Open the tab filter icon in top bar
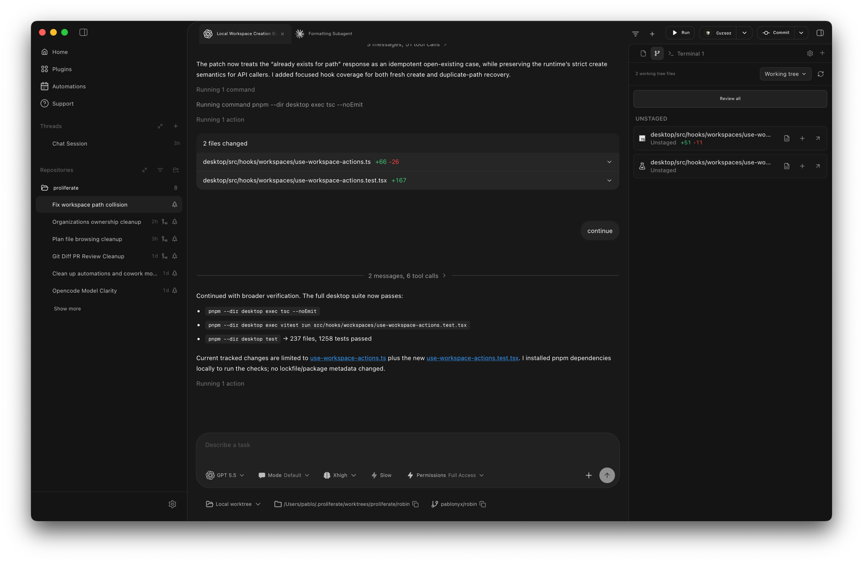Viewport: 863px width, 562px height. (636, 34)
